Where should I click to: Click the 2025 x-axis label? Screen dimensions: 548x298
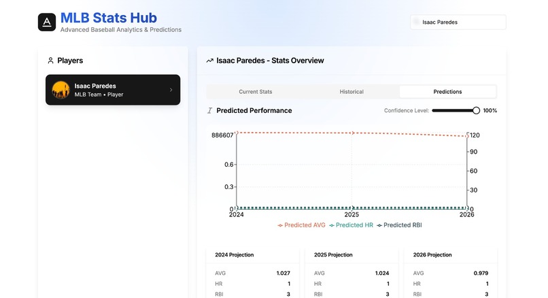point(352,215)
